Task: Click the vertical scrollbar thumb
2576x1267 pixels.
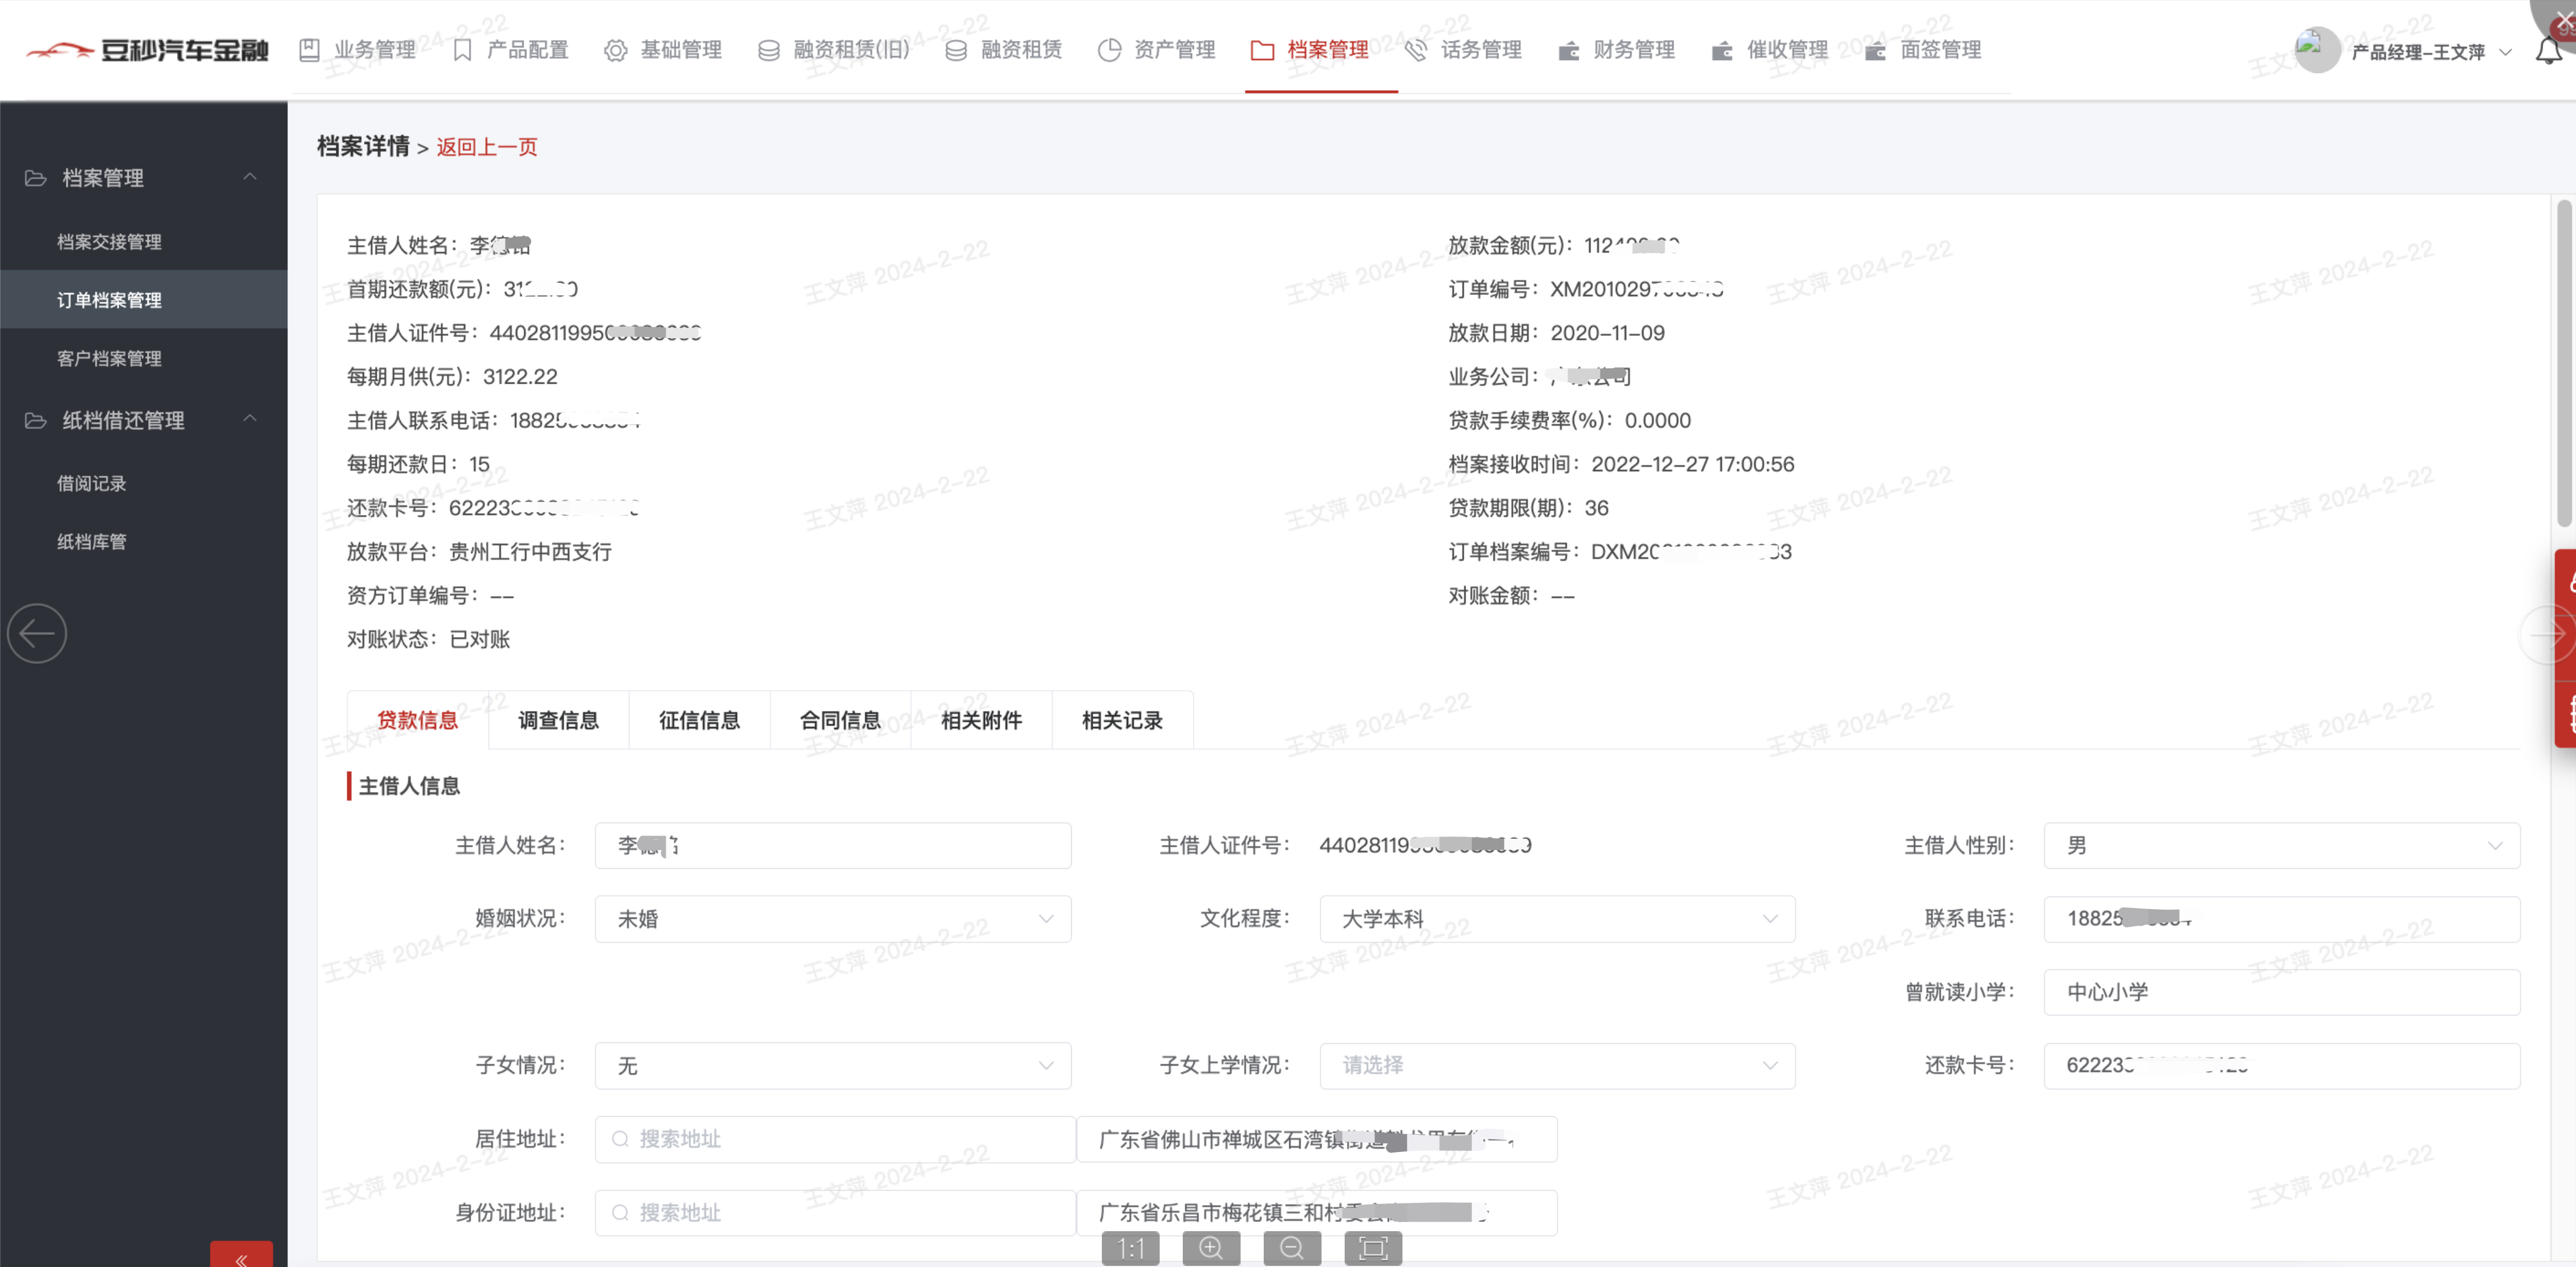Action: pyautogui.click(x=2564, y=360)
